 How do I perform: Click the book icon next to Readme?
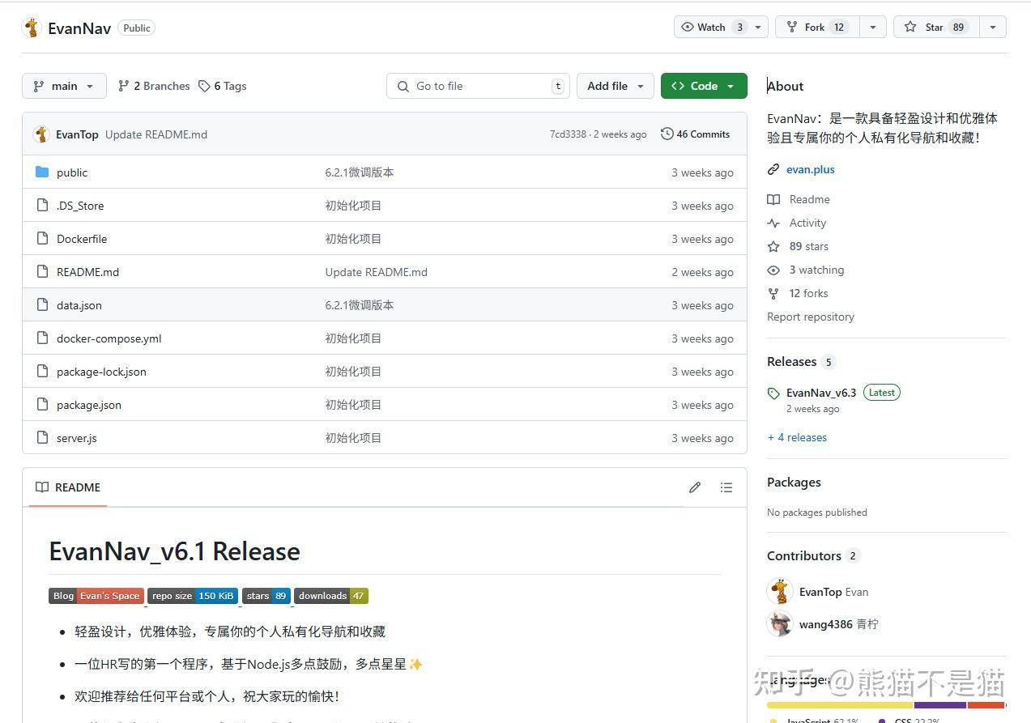tap(773, 199)
